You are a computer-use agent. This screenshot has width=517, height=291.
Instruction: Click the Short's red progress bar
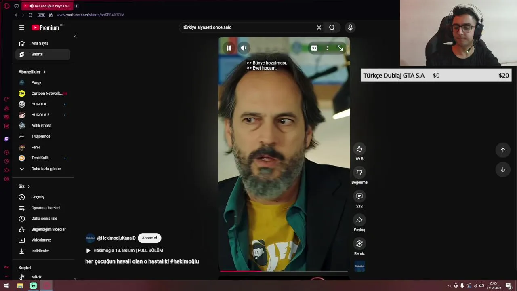click(x=284, y=271)
